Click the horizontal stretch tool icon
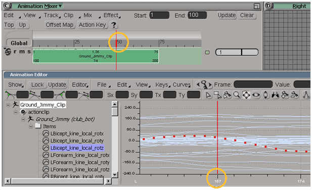 pos(256,95)
